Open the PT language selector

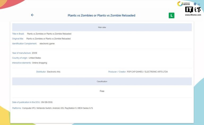(199, 4)
